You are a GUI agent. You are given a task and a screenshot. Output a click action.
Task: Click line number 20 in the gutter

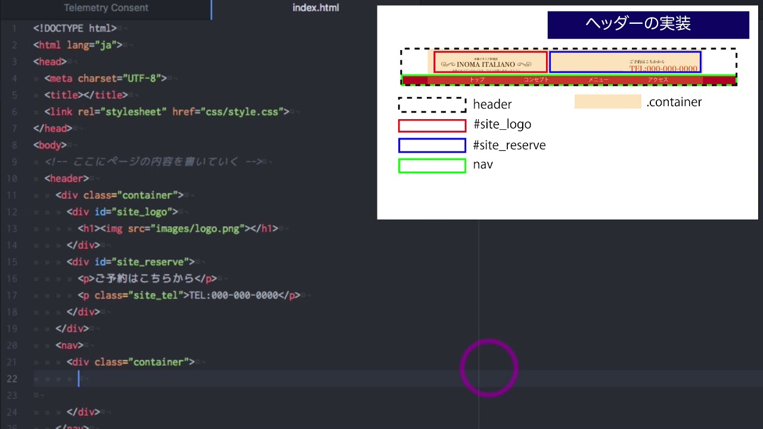(12, 345)
